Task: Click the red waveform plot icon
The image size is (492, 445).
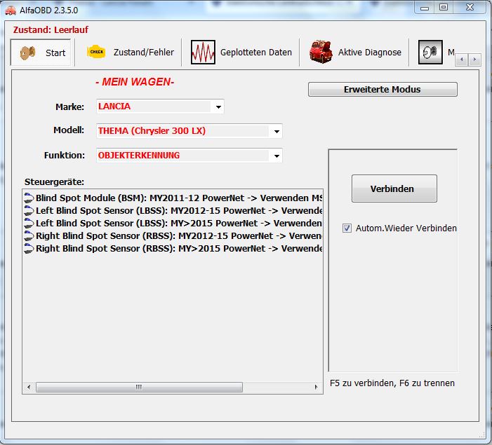Action: pos(203,53)
